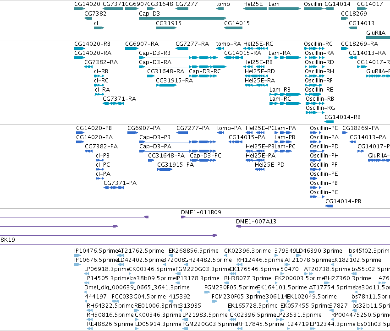Open the Lam gene feature bar

pos(285,9)
